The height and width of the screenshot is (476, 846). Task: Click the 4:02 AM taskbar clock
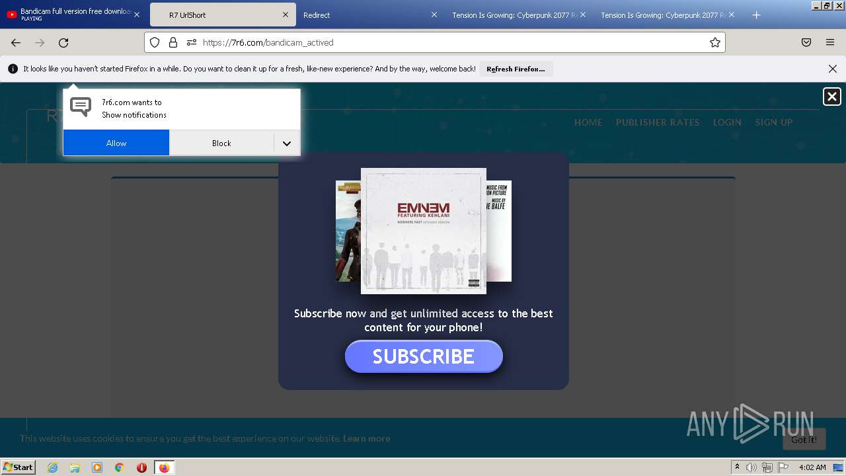coord(812,467)
